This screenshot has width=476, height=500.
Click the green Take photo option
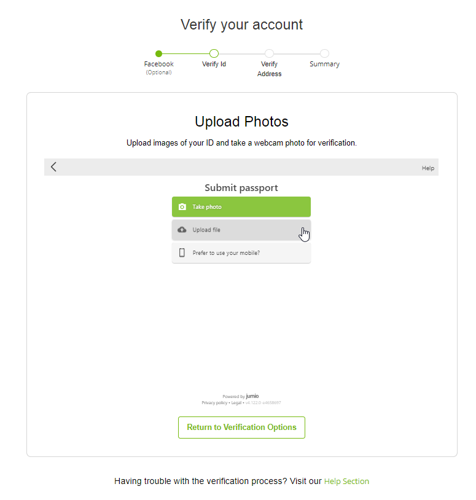tap(241, 206)
